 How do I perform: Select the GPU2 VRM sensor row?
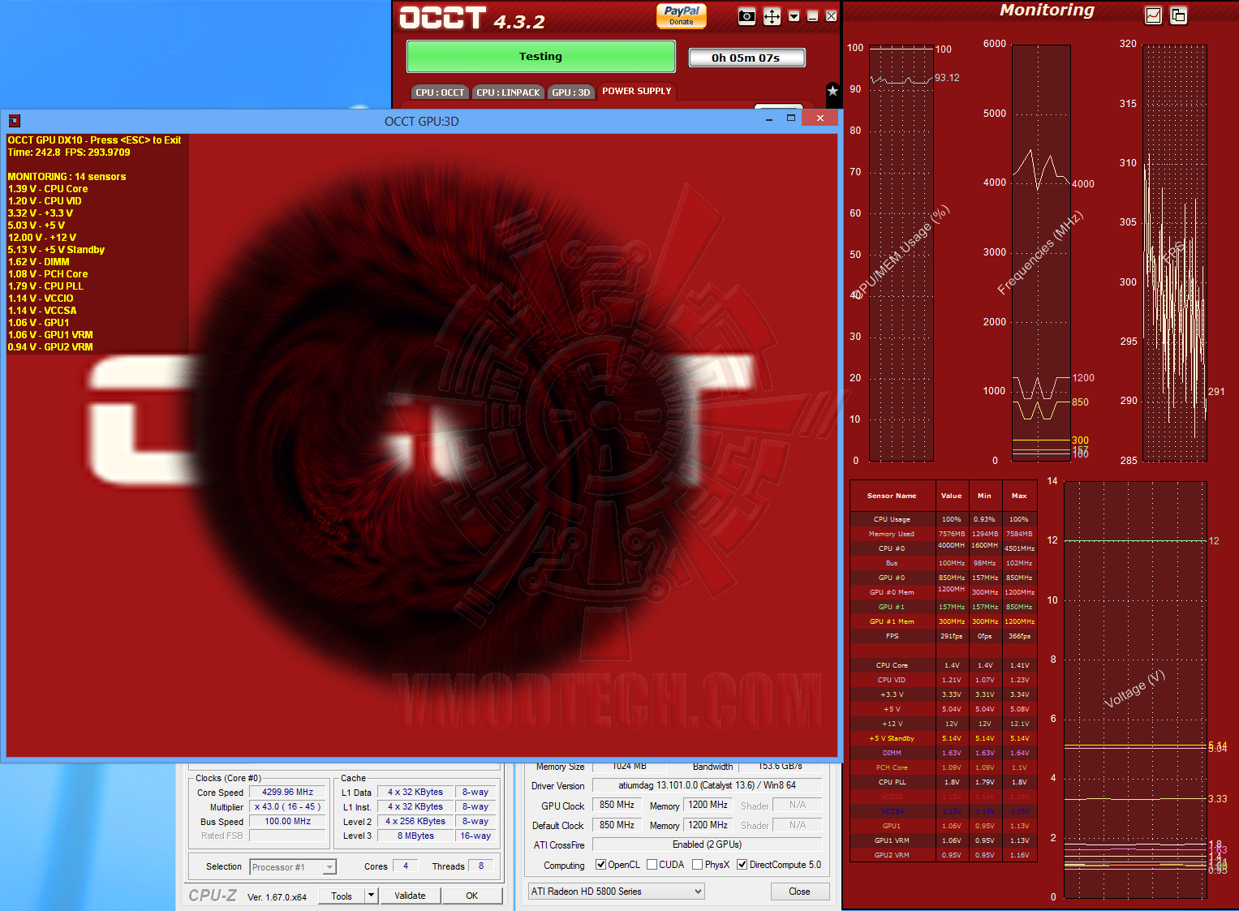coord(944,855)
